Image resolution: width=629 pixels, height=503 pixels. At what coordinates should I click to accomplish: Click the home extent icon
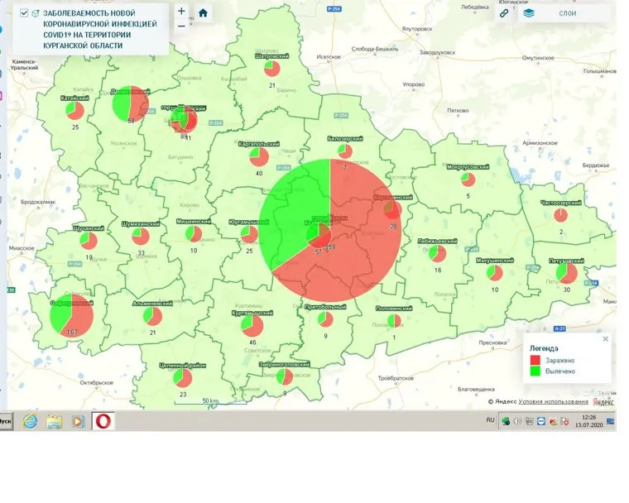pos(203,13)
